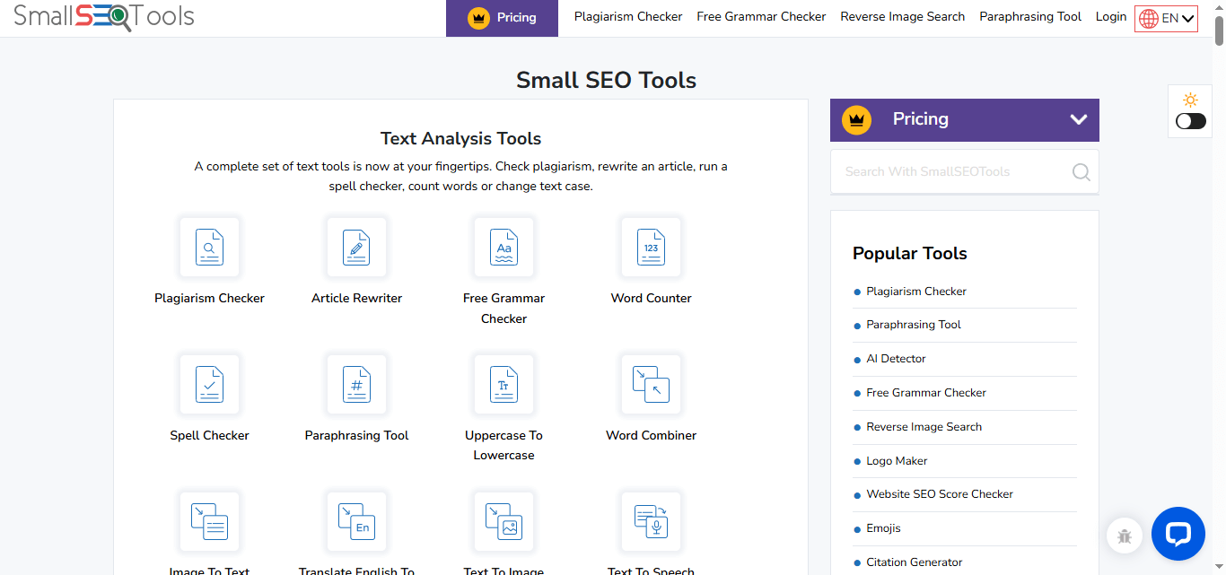Select the Word Combiner tool icon
The image size is (1226, 575).
tap(651, 384)
